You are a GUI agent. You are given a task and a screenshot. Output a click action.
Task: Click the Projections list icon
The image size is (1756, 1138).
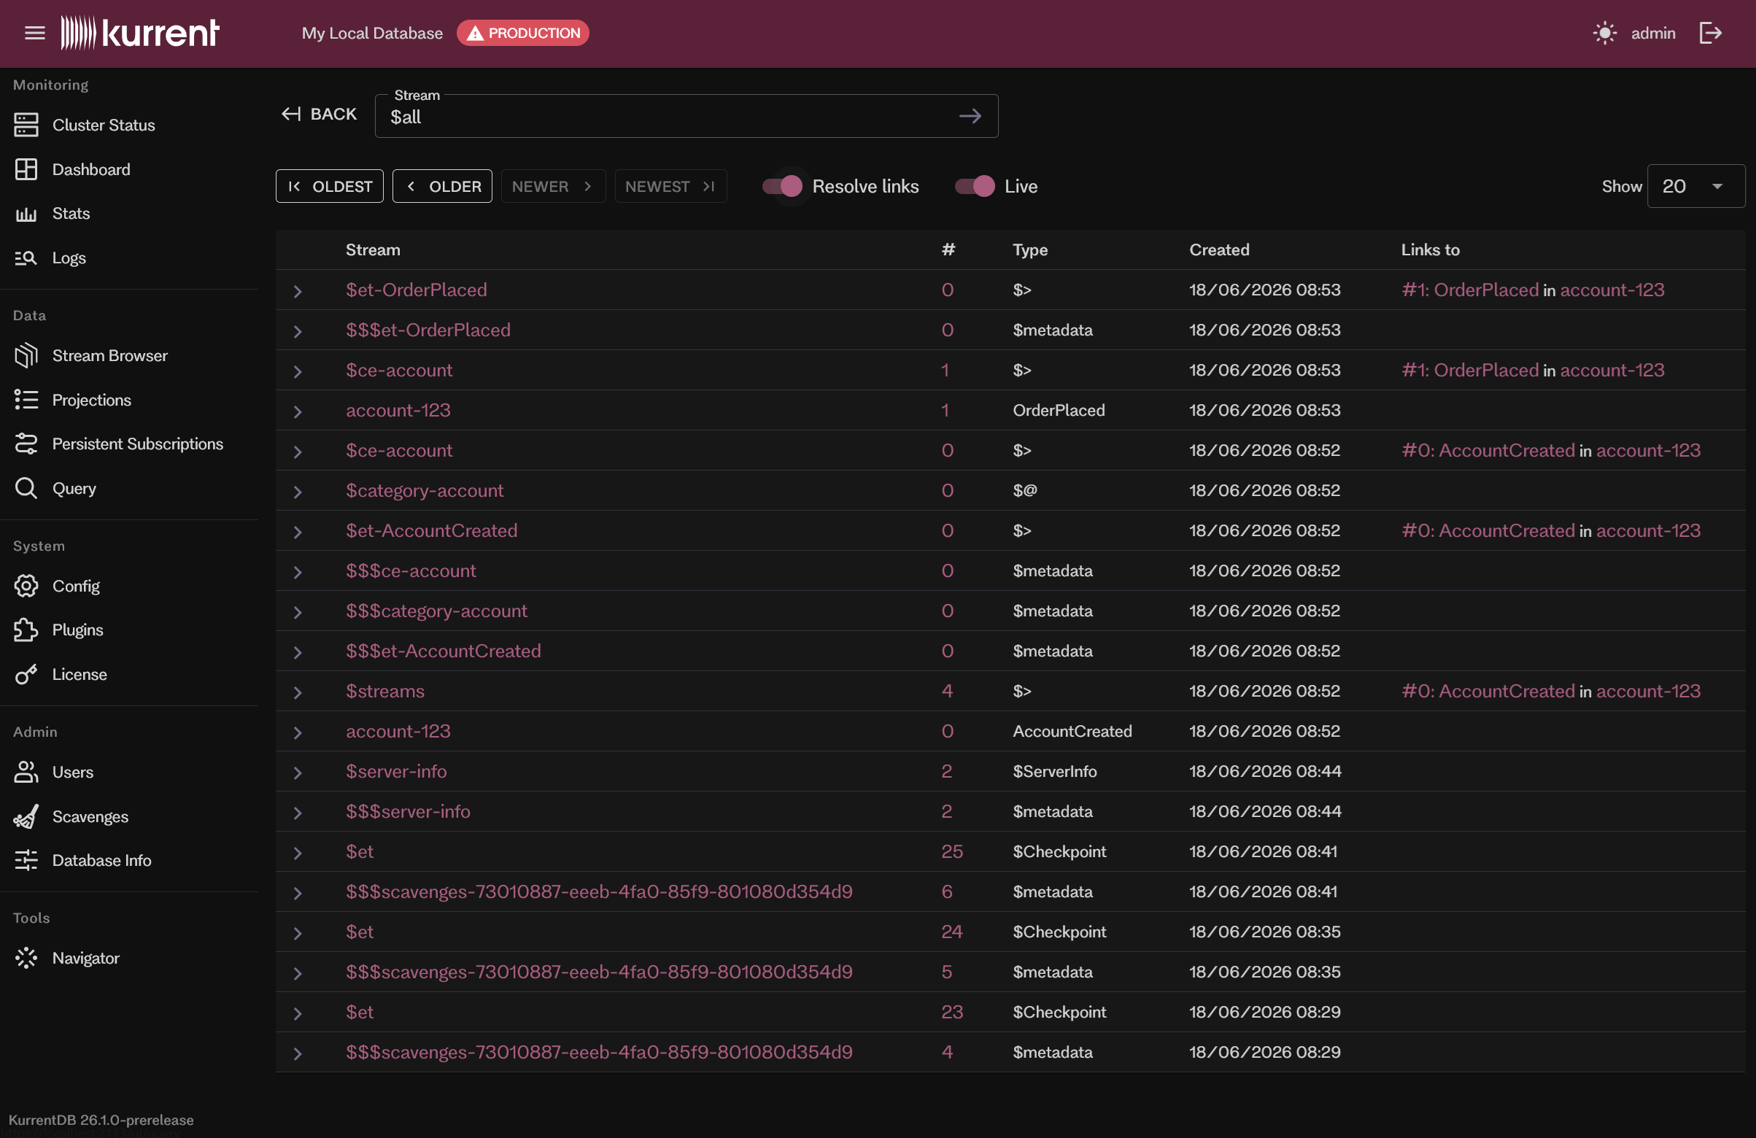(26, 400)
